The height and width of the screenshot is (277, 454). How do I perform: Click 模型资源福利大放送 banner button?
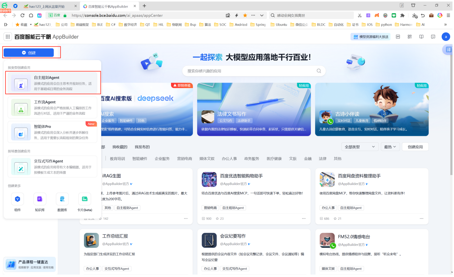point(371,37)
